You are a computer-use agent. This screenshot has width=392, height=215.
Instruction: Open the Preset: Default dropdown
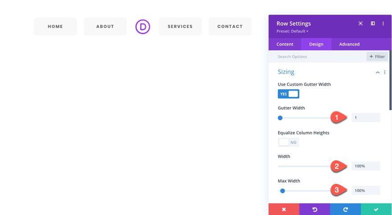click(292, 31)
